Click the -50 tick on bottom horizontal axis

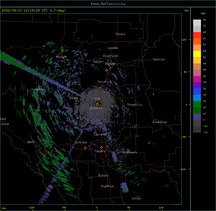[64, 207]
